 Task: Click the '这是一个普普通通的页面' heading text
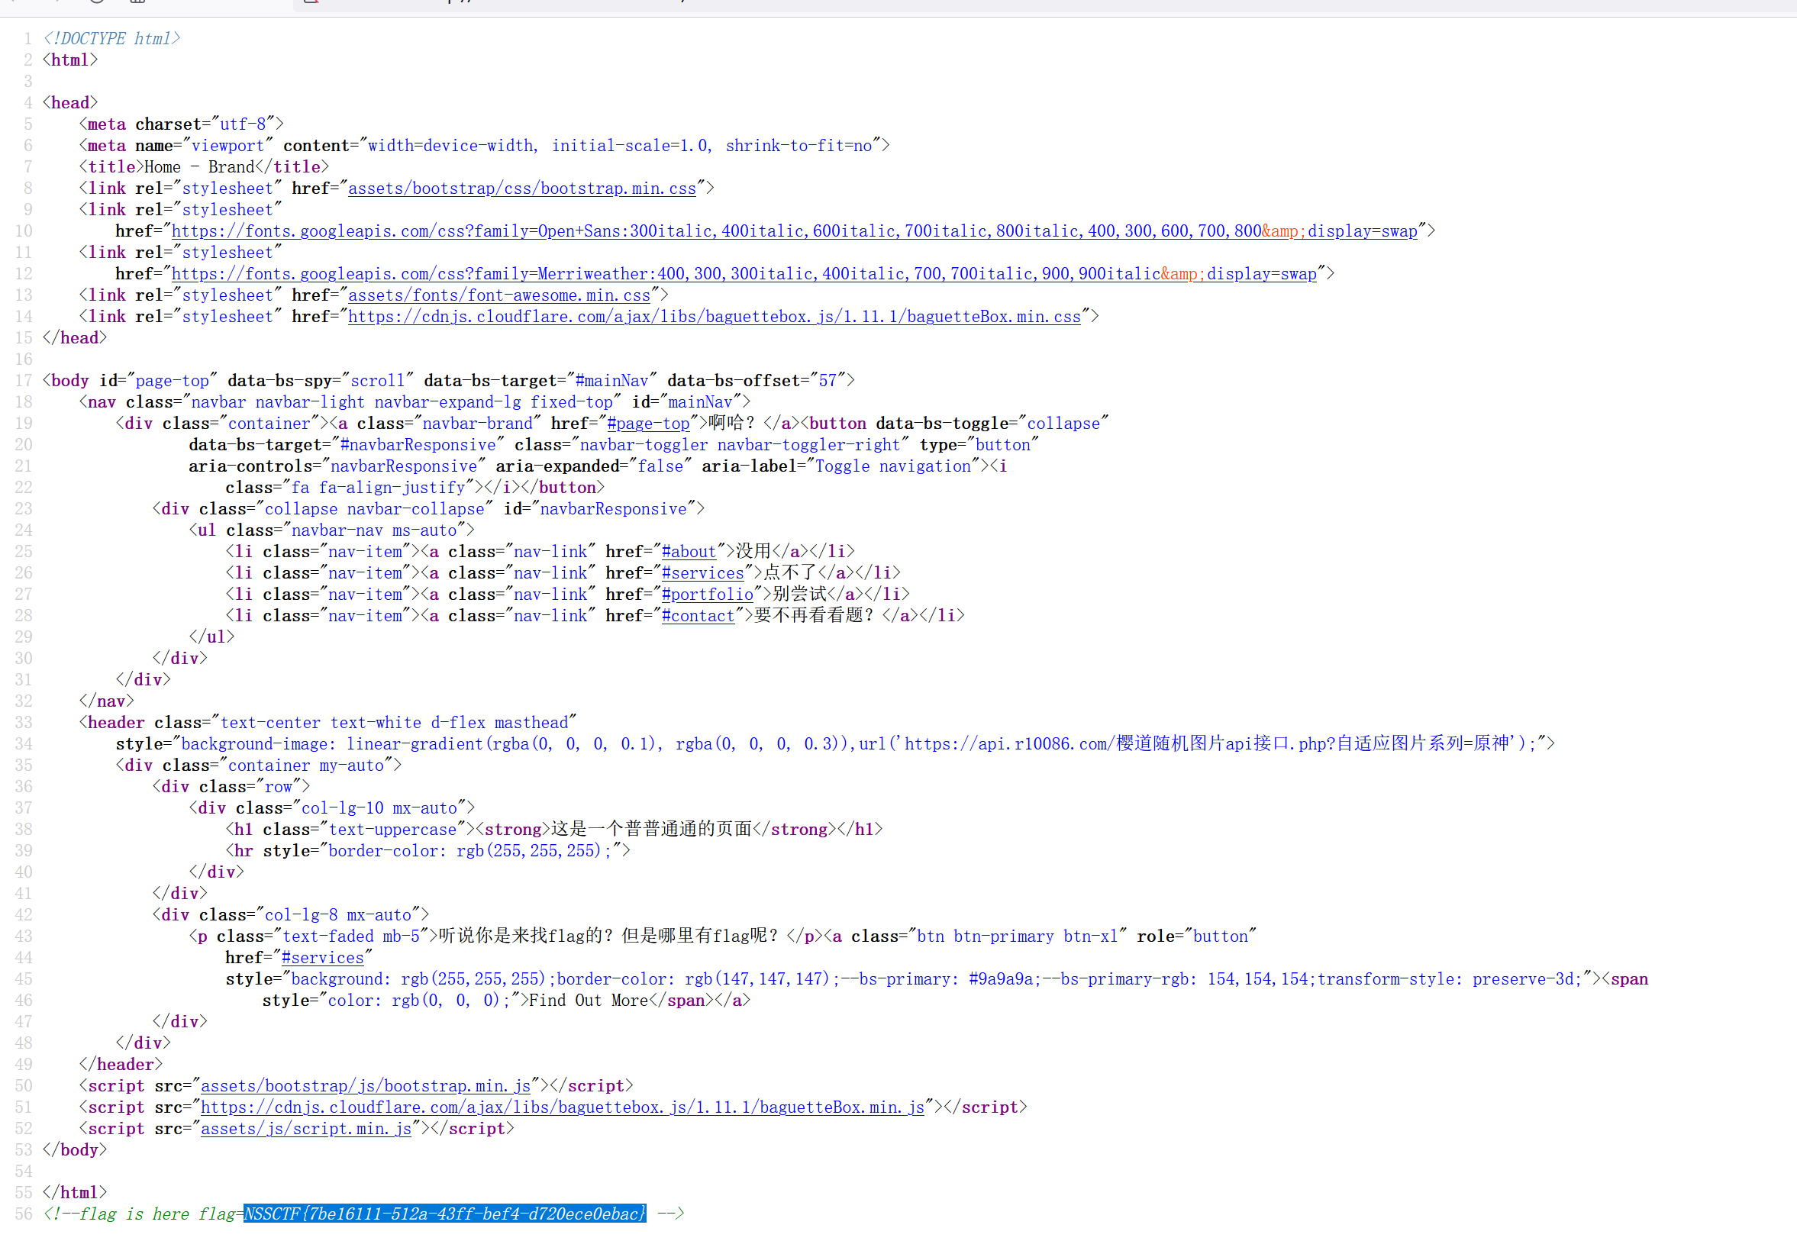(x=652, y=830)
